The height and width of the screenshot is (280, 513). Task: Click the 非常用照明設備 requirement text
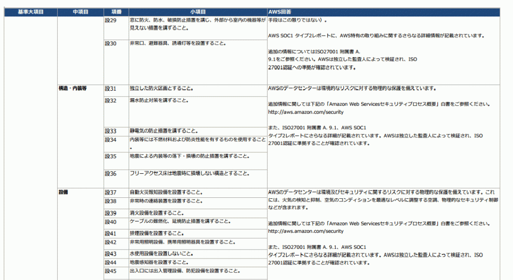(182, 242)
